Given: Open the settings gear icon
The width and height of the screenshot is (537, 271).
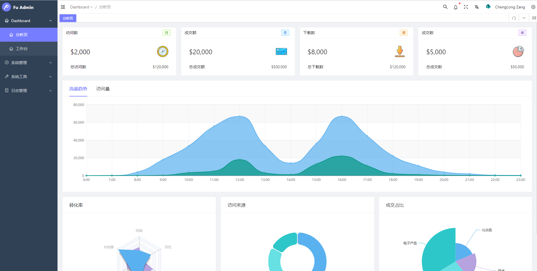Looking at the screenshot, I should tap(533, 7).
